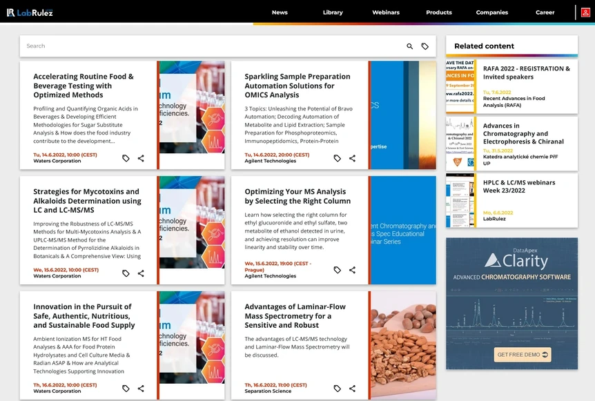The width and height of the screenshot is (595, 401).
Task: Click Recent Advances in Food Analysis (RAFA) text
Action: 514,101
